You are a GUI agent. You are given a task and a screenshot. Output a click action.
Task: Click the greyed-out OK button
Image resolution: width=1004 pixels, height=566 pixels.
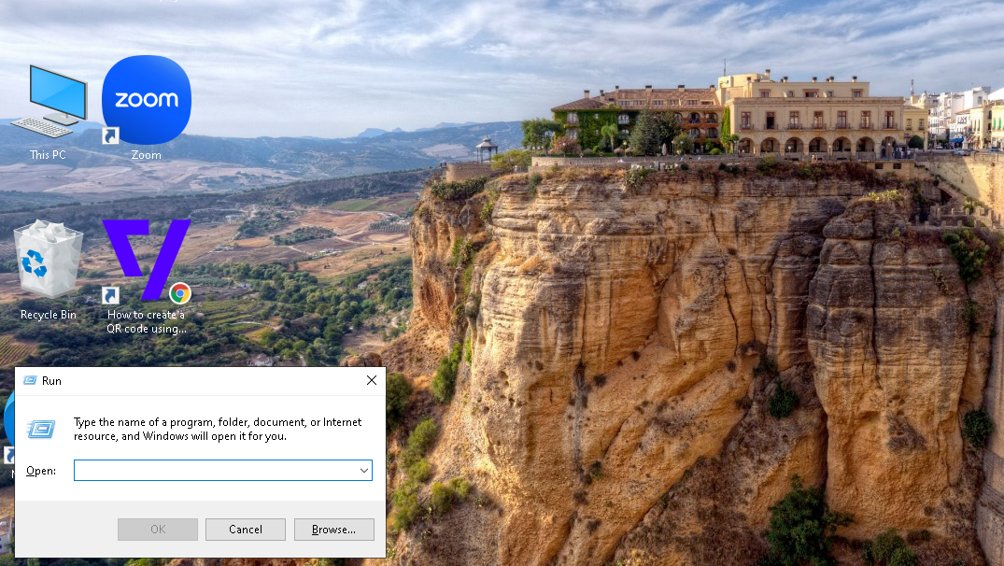tap(158, 530)
